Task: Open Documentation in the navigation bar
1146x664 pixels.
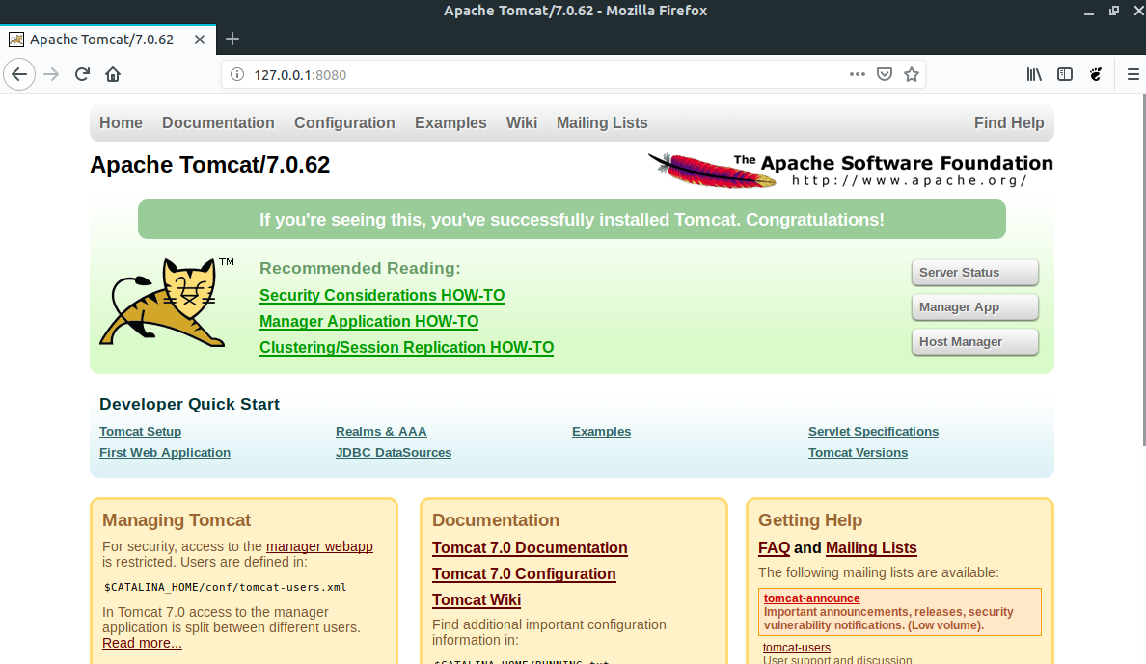Action: click(x=219, y=122)
